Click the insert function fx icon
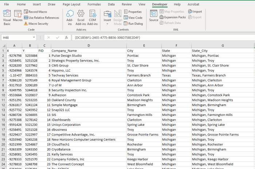 point(66,37)
